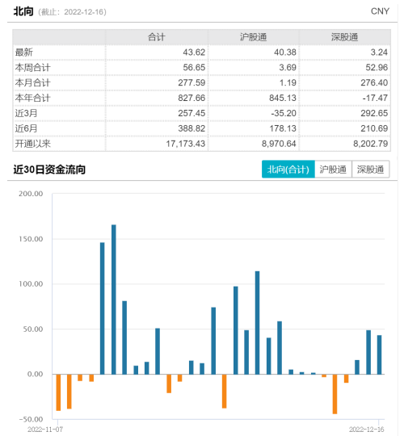Select the 北向(合计) tab
Viewport: 404px width, 436px height.
point(288,169)
